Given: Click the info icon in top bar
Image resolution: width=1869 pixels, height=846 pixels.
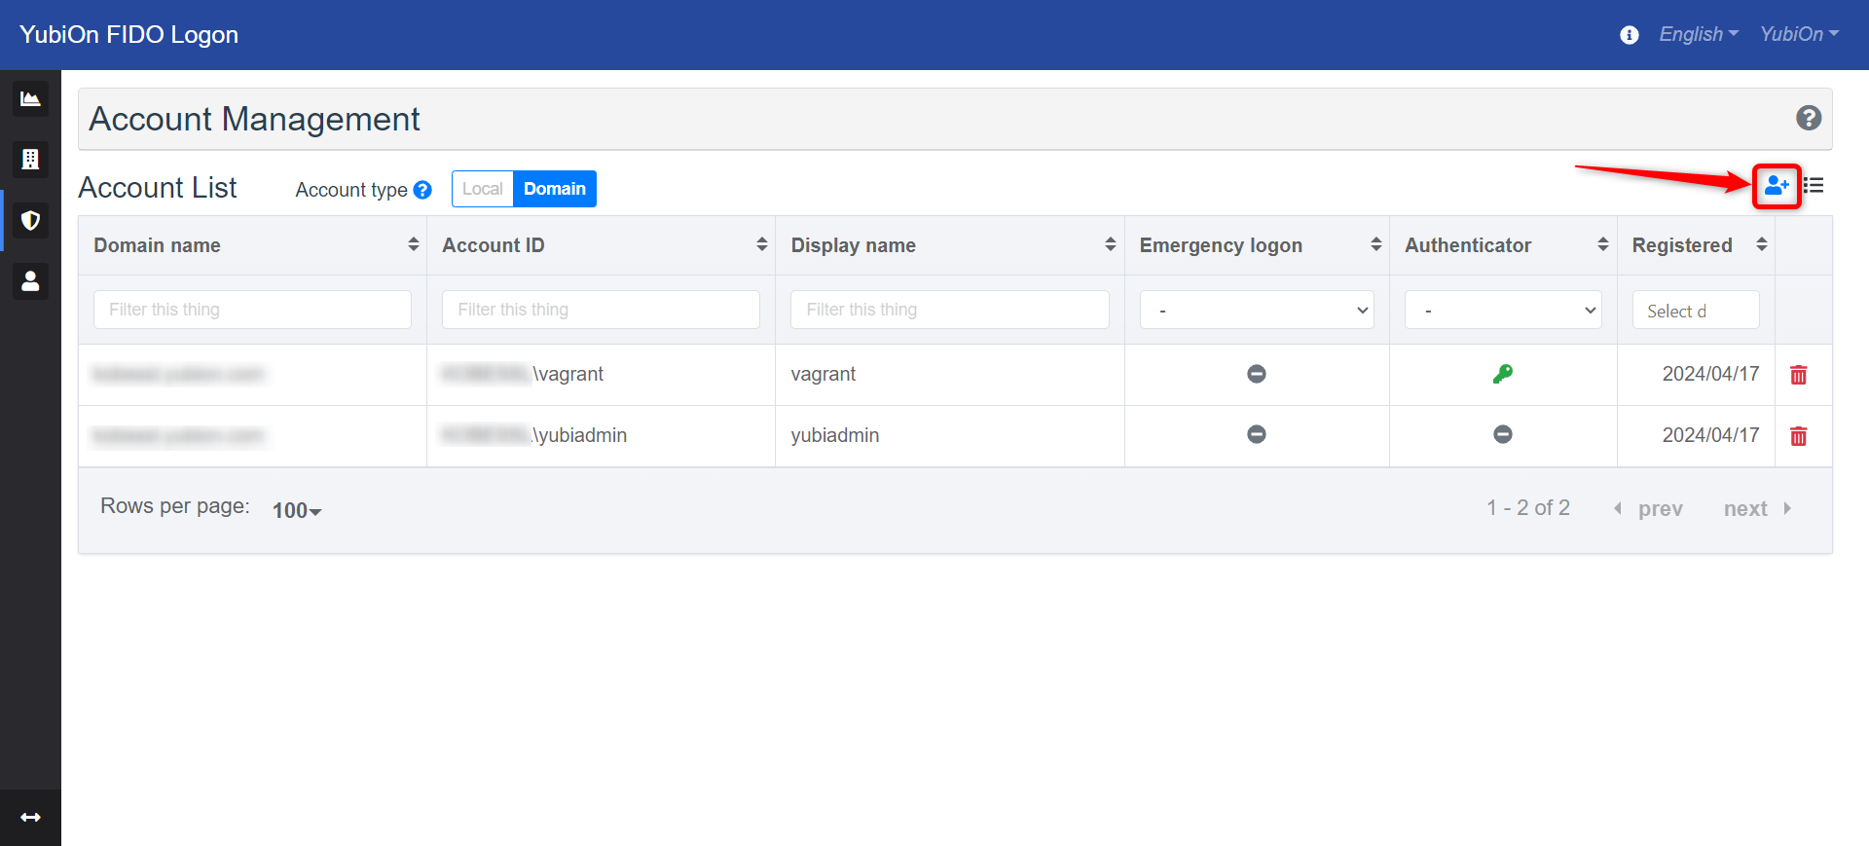Looking at the screenshot, I should coord(1629,35).
